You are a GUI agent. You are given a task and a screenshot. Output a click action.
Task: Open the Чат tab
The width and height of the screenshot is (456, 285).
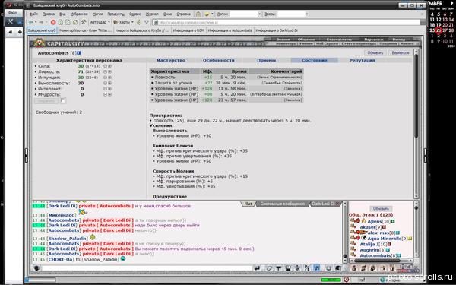point(248,204)
